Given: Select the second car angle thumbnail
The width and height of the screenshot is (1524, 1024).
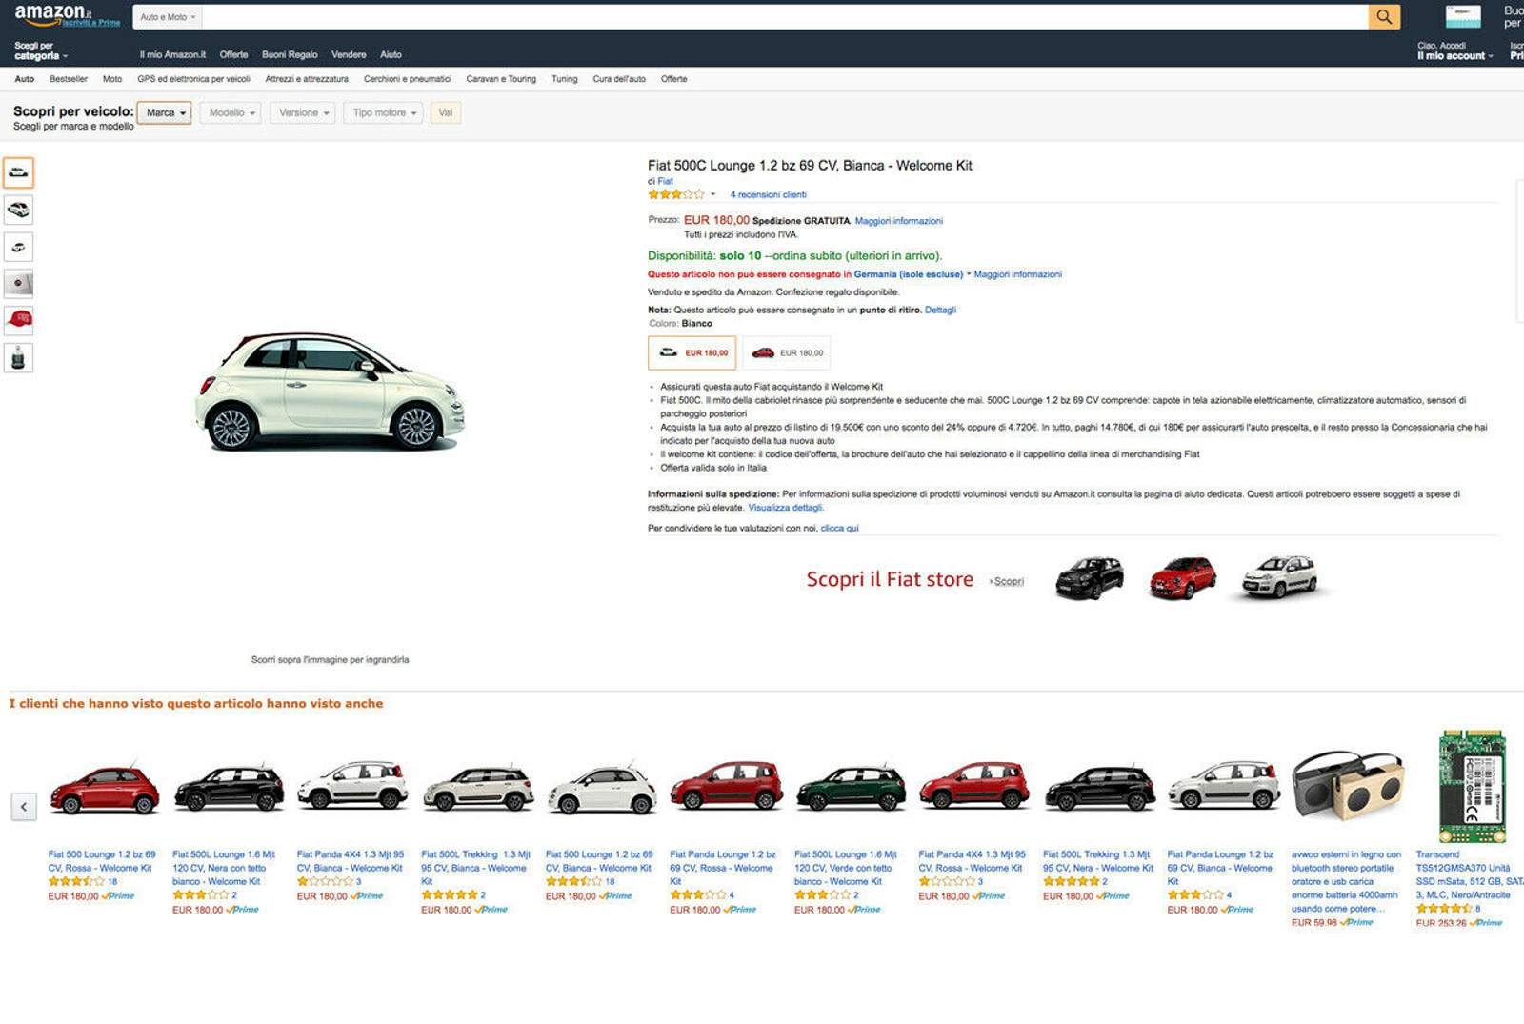Looking at the screenshot, I should pos(18,210).
